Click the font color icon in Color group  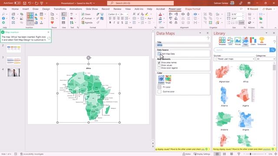click(x=160, y=14)
